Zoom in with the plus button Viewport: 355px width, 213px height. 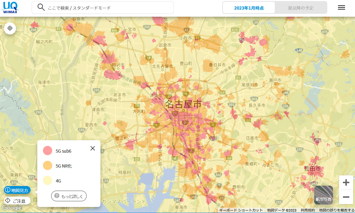click(x=346, y=183)
